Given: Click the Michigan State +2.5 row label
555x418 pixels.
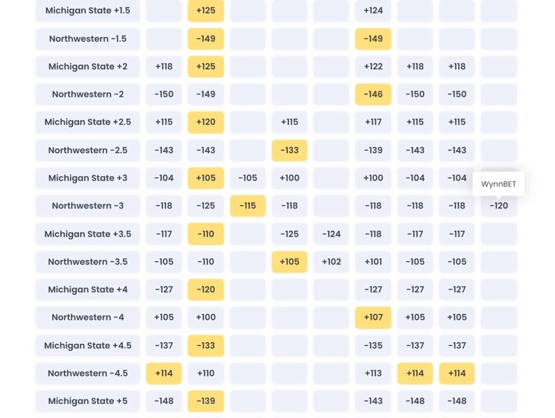Looking at the screenshot, I should click(x=87, y=122).
